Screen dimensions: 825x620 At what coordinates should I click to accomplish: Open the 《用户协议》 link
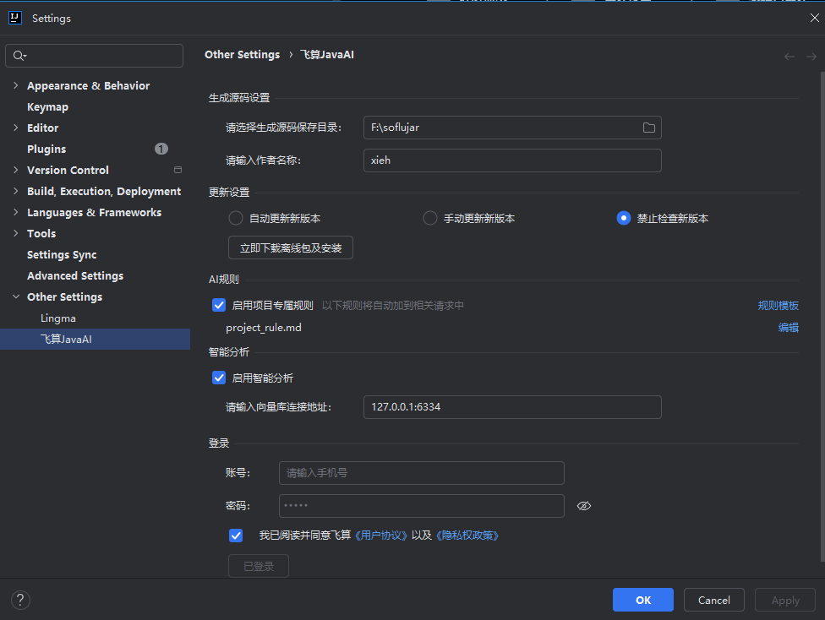point(381,536)
